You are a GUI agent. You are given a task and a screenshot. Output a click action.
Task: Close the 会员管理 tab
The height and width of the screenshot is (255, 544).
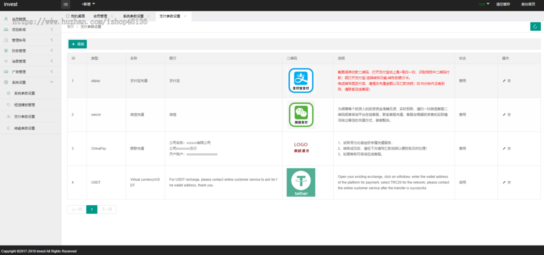112,16
